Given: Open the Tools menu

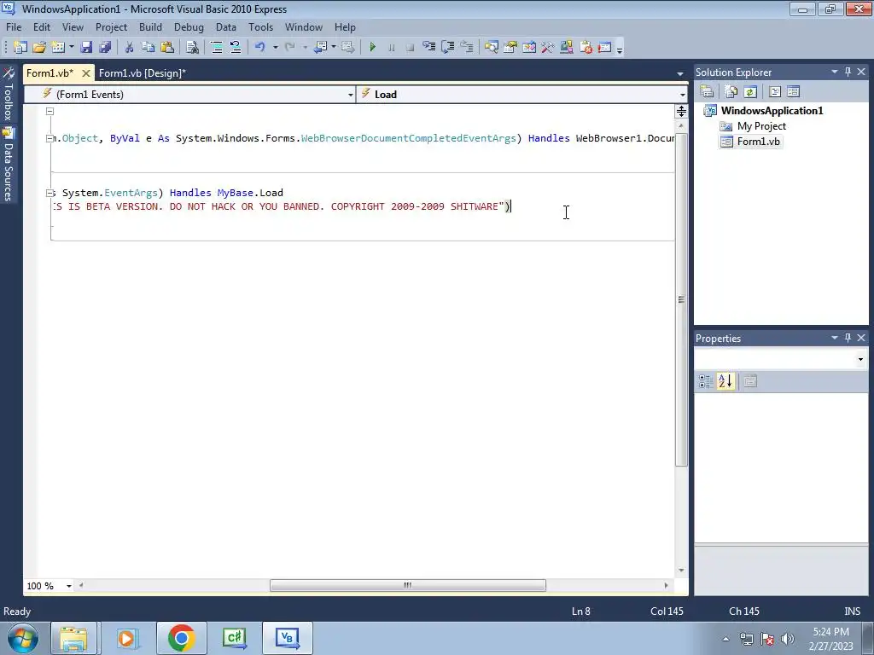Looking at the screenshot, I should [261, 26].
